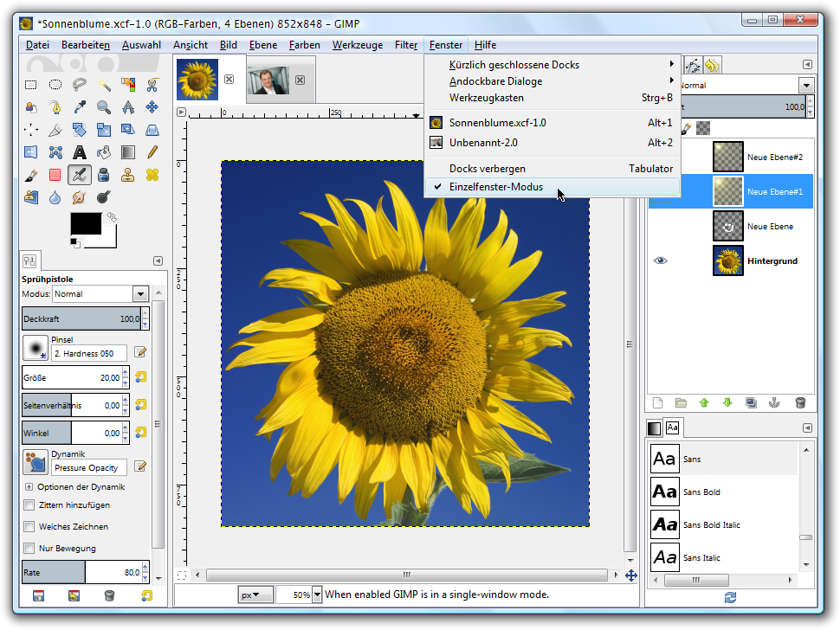Edit the Hardness 050 brush

[x=140, y=351]
